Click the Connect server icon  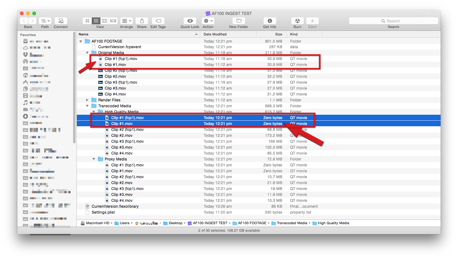coord(60,21)
